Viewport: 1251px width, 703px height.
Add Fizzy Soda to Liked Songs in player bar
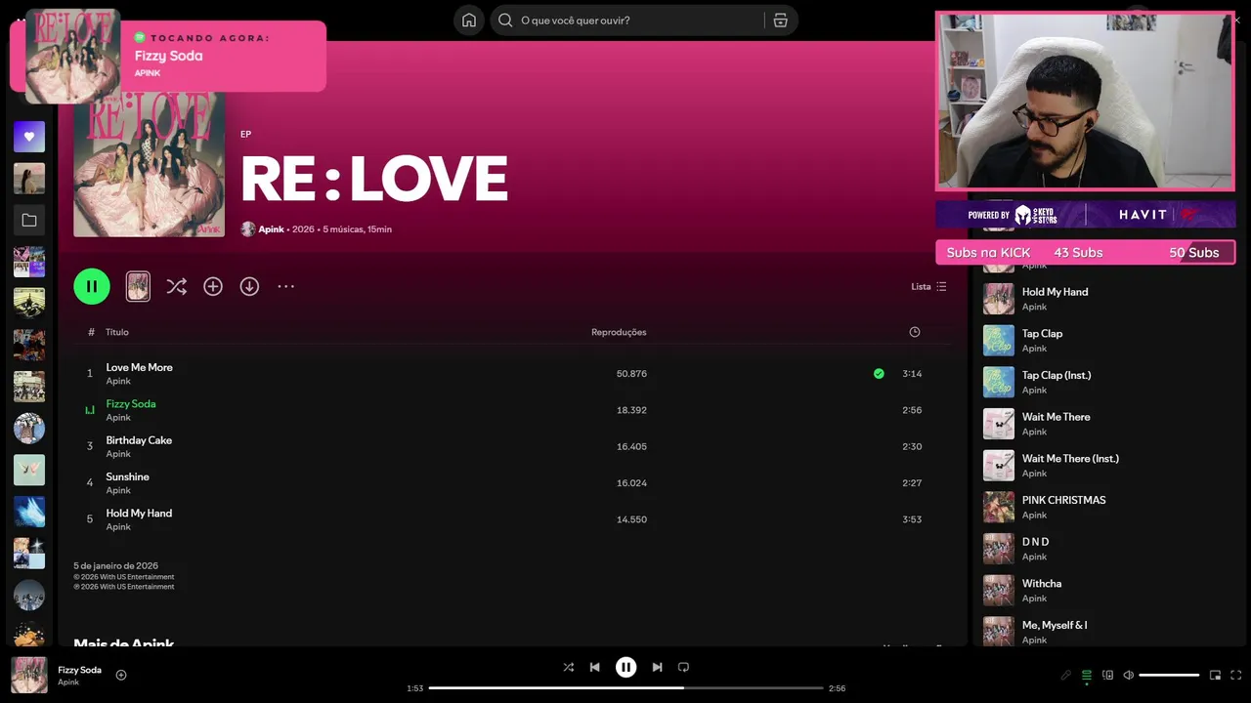pyautogui.click(x=121, y=675)
